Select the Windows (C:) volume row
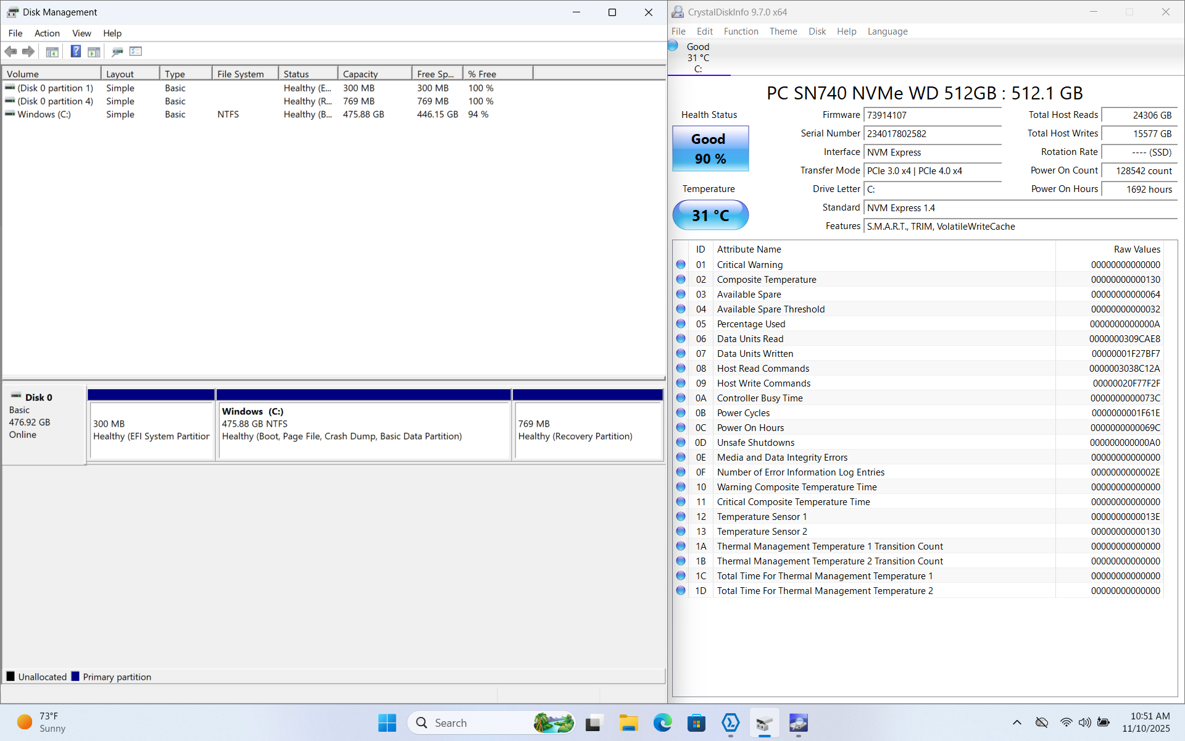Image resolution: width=1185 pixels, height=741 pixels. (x=44, y=114)
